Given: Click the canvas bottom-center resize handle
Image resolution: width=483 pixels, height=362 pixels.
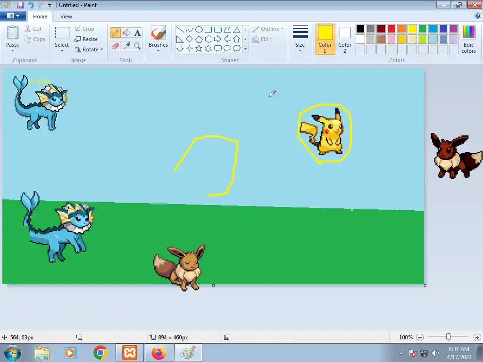Looking at the screenshot, I should click(214, 285).
